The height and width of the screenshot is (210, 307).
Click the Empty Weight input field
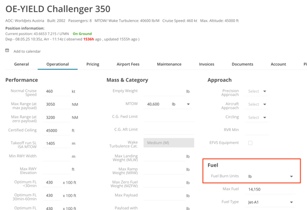pyautogui.click(x=164, y=92)
